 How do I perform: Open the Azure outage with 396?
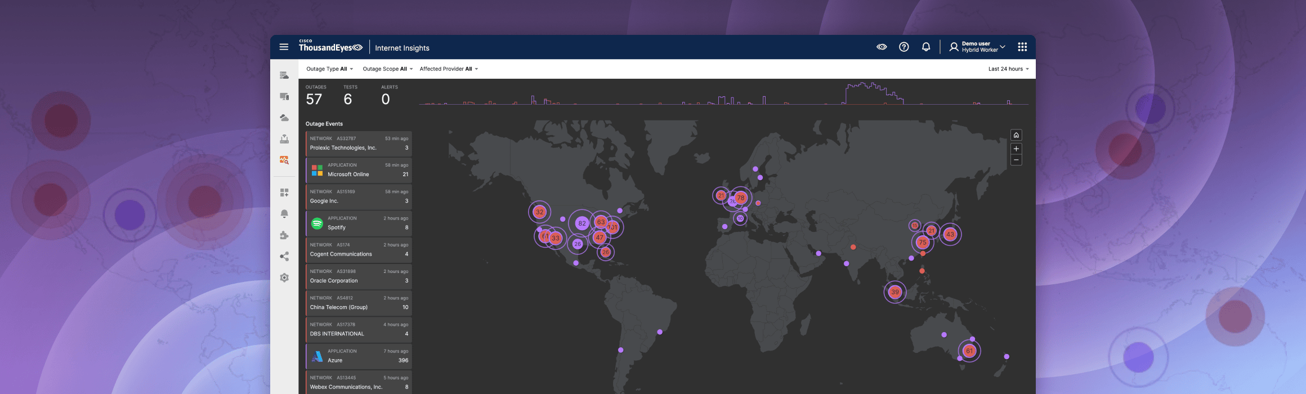(359, 356)
